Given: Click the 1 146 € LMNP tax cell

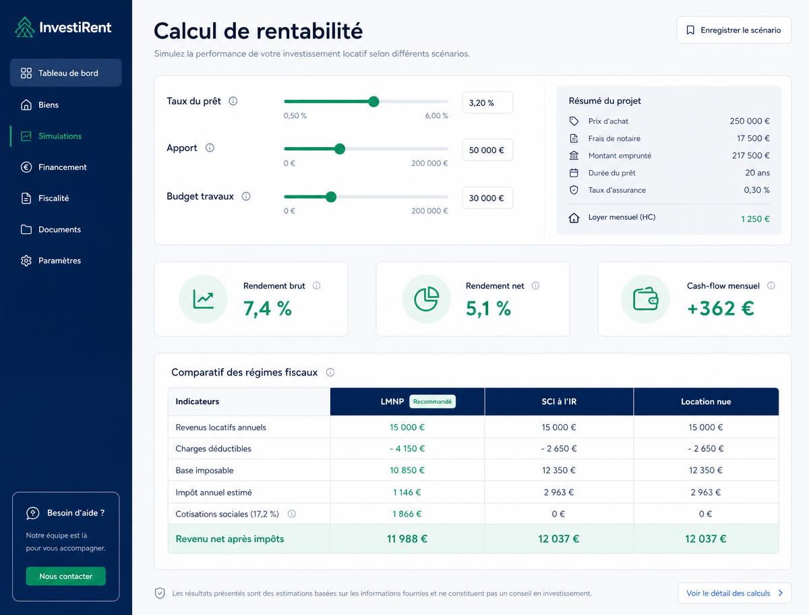Looking at the screenshot, I should click(407, 492).
